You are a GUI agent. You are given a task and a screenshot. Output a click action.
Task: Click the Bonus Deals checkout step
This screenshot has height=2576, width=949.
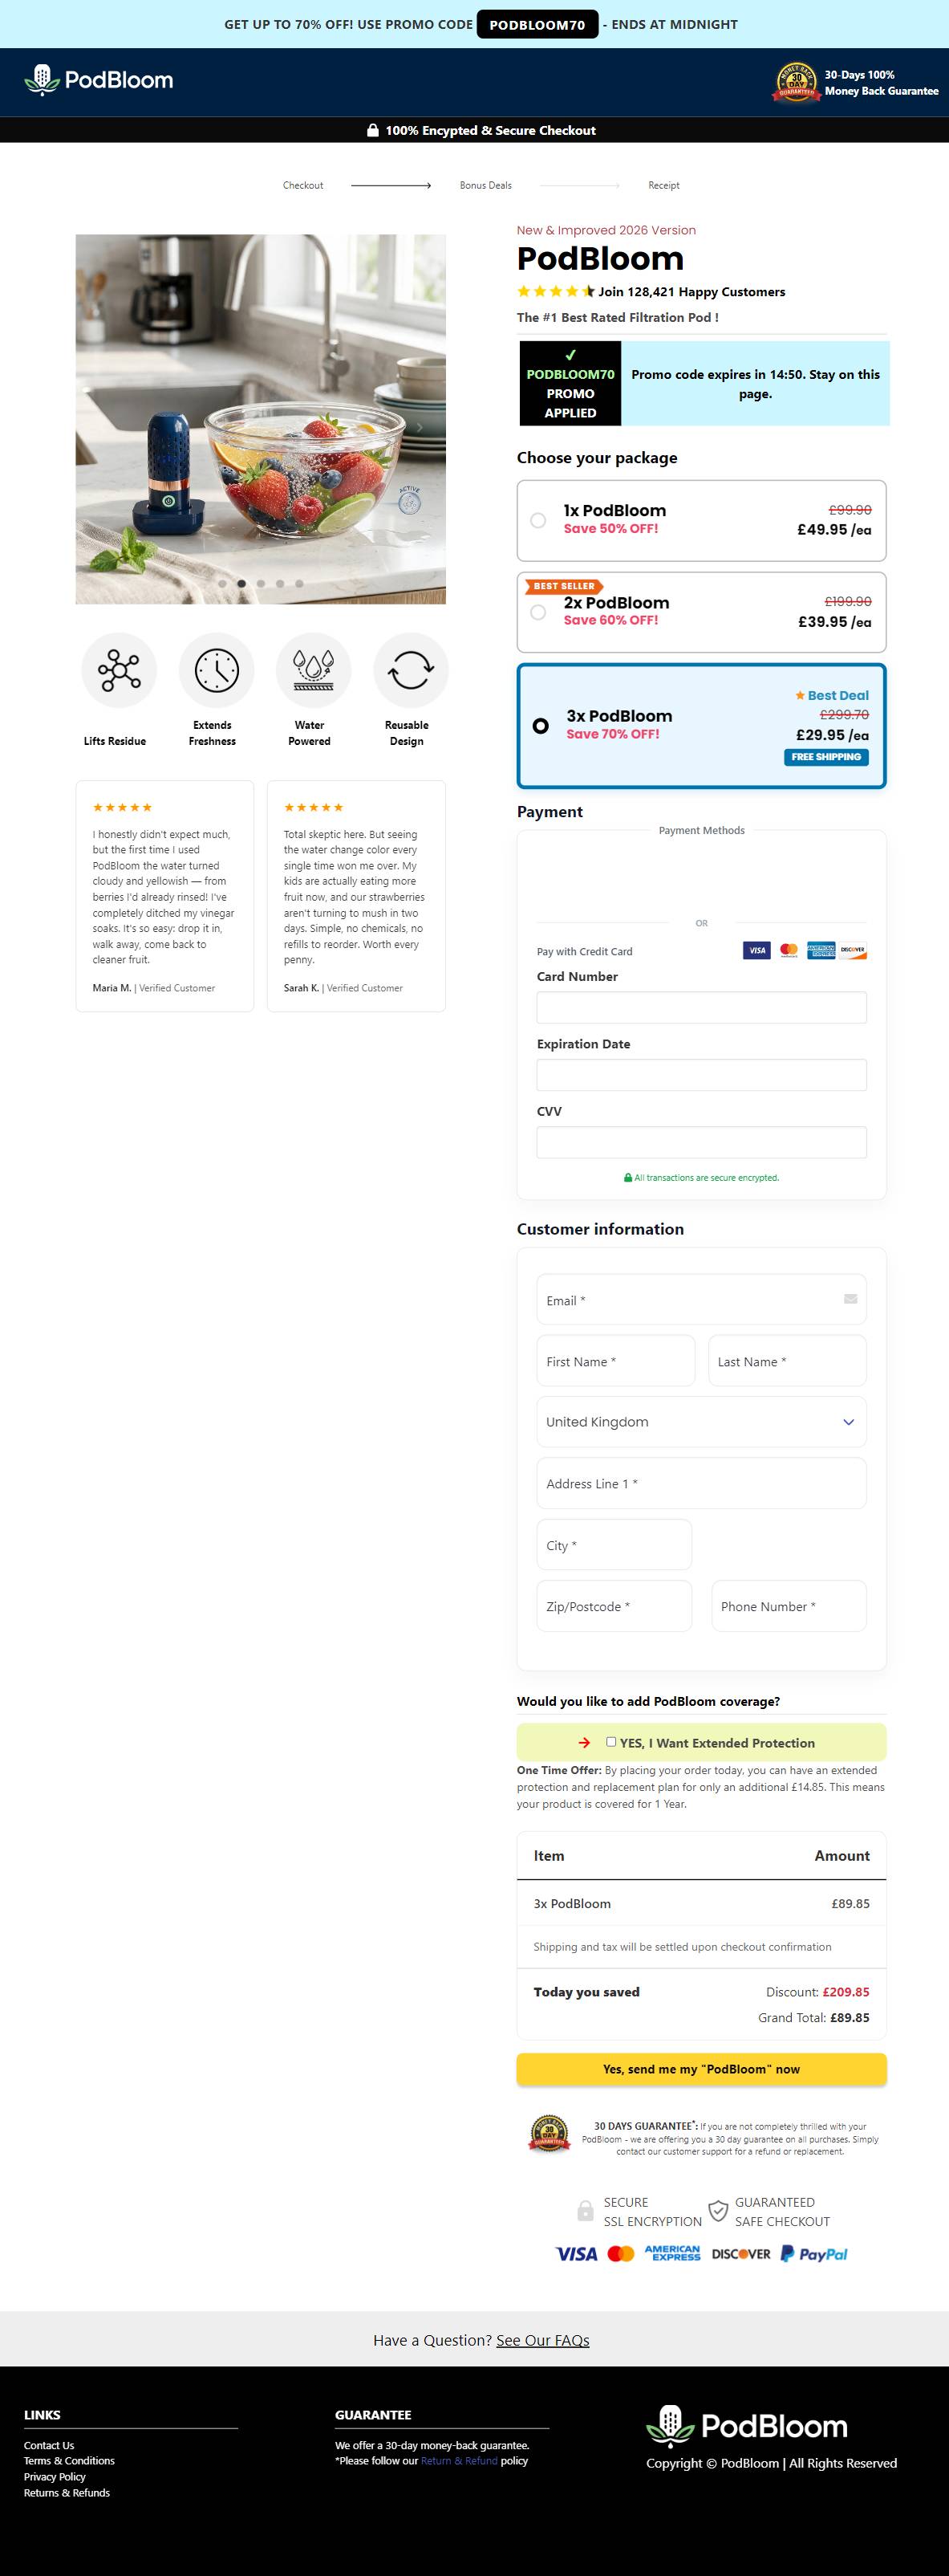(x=485, y=185)
